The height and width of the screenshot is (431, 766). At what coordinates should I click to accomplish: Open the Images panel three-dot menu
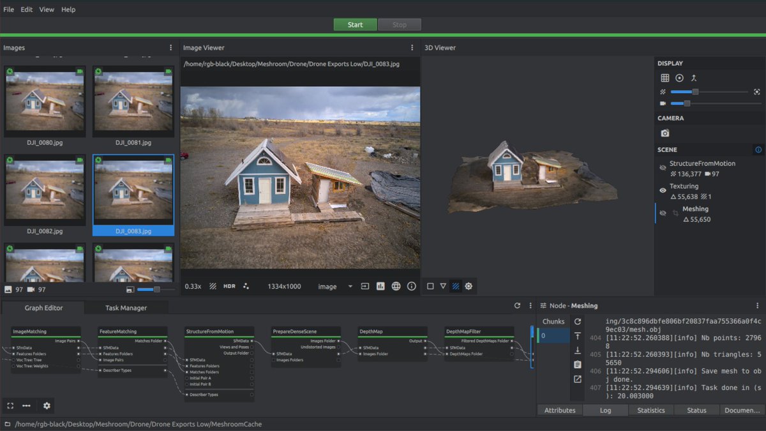click(170, 48)
